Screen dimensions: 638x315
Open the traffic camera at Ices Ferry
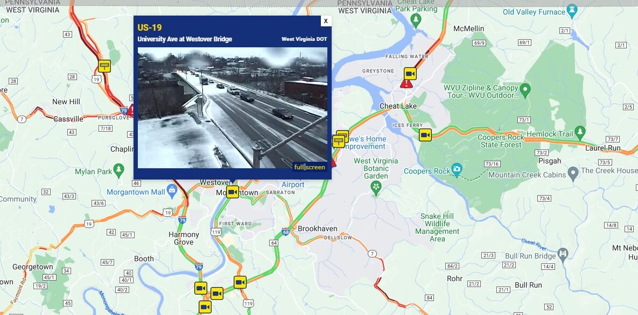(x=425, y=134)
